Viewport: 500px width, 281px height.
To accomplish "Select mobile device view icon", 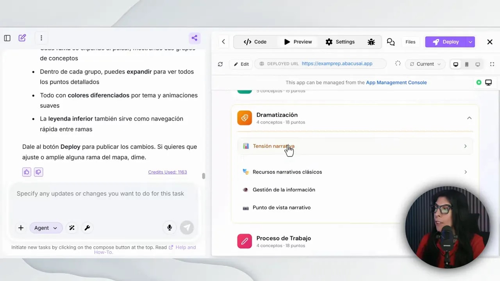I will click(466, 64).
